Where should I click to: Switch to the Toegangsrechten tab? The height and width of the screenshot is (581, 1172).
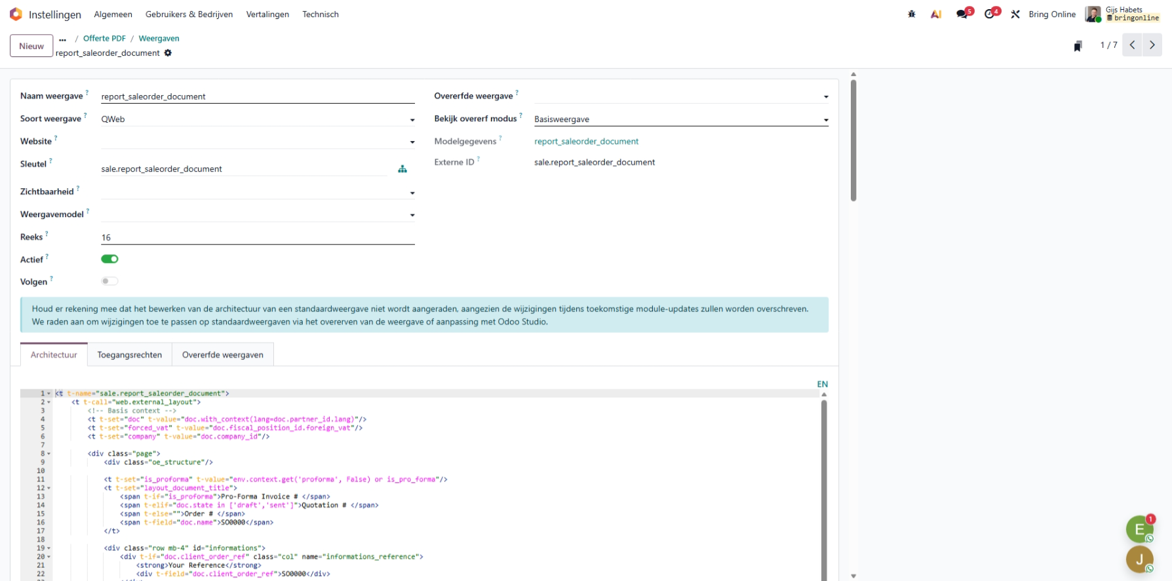tap(130, 355)
